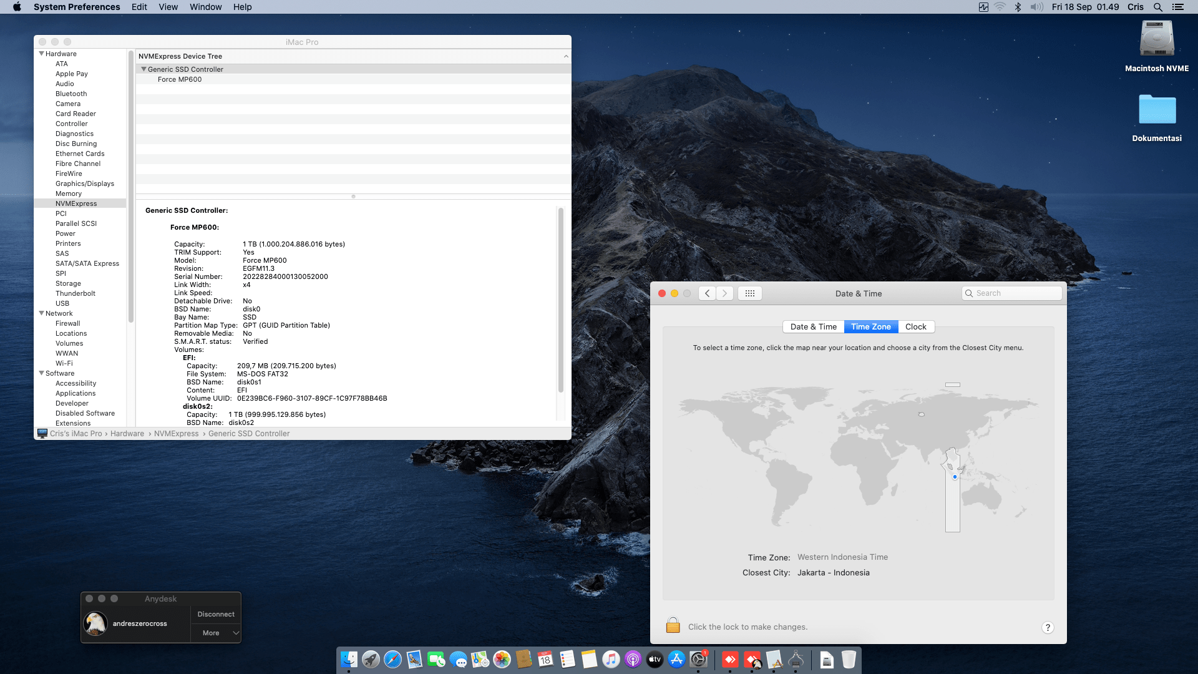The height and width of the screenshot is (674, 1198).
Task: Open the Apple menu
Action: pyautogui.click(x=17, y=7)
